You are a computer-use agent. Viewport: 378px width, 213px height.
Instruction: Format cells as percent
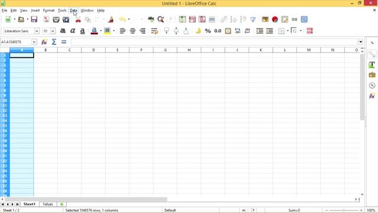tap(208, 31)
